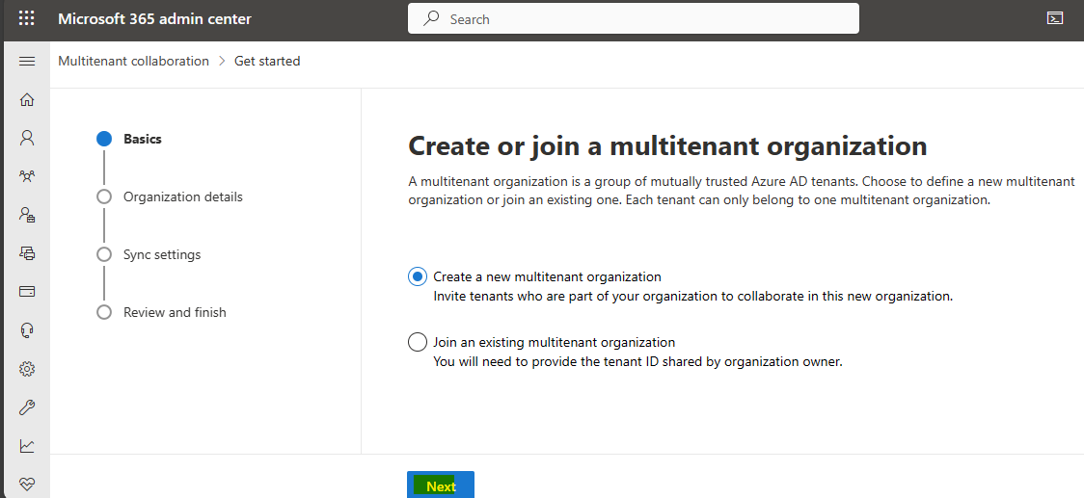The width and height of the screenshot is (1084, 498).
Task: Open the Billing card sidebar icon
Action: [x=27, y=292]
